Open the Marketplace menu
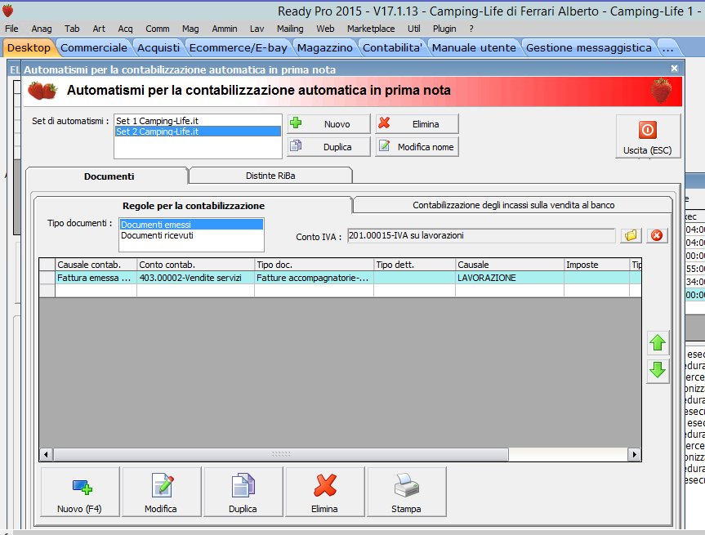705x535 pixels. click(x=371, y=29)
